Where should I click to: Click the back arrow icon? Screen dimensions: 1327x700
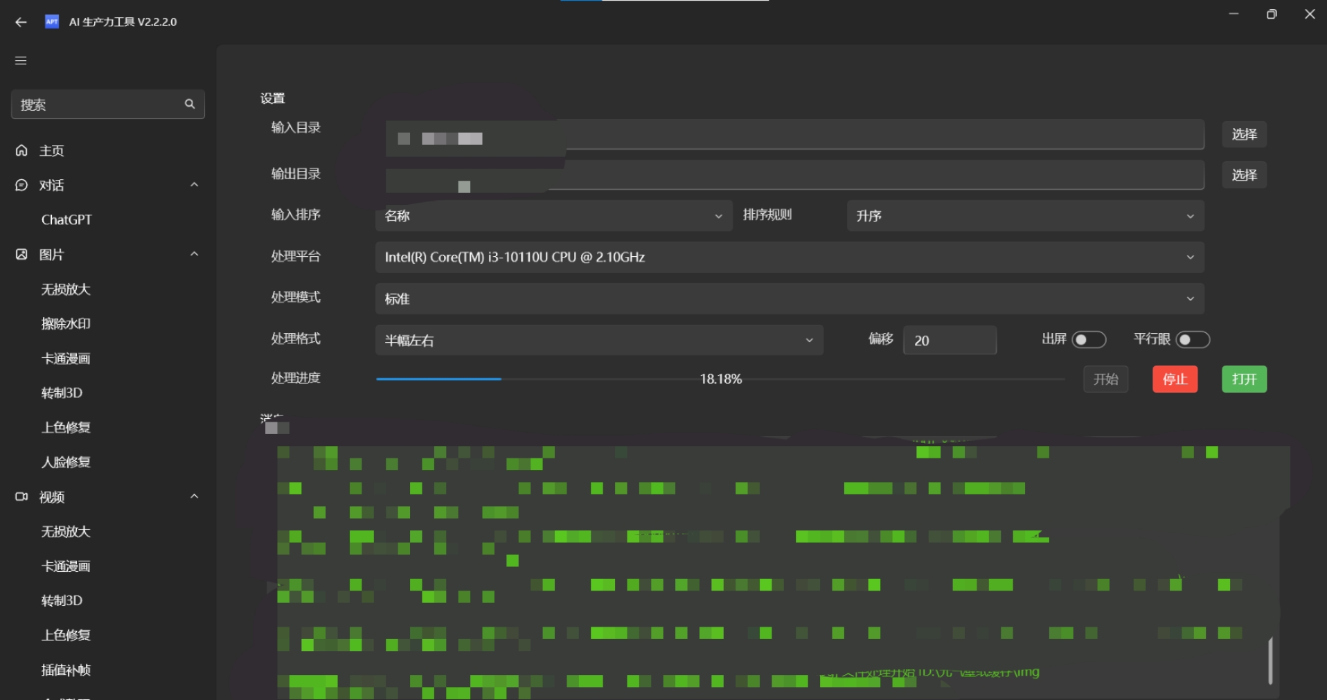tap(21, 22)
